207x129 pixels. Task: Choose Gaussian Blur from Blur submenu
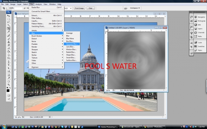tap(72, 44)
